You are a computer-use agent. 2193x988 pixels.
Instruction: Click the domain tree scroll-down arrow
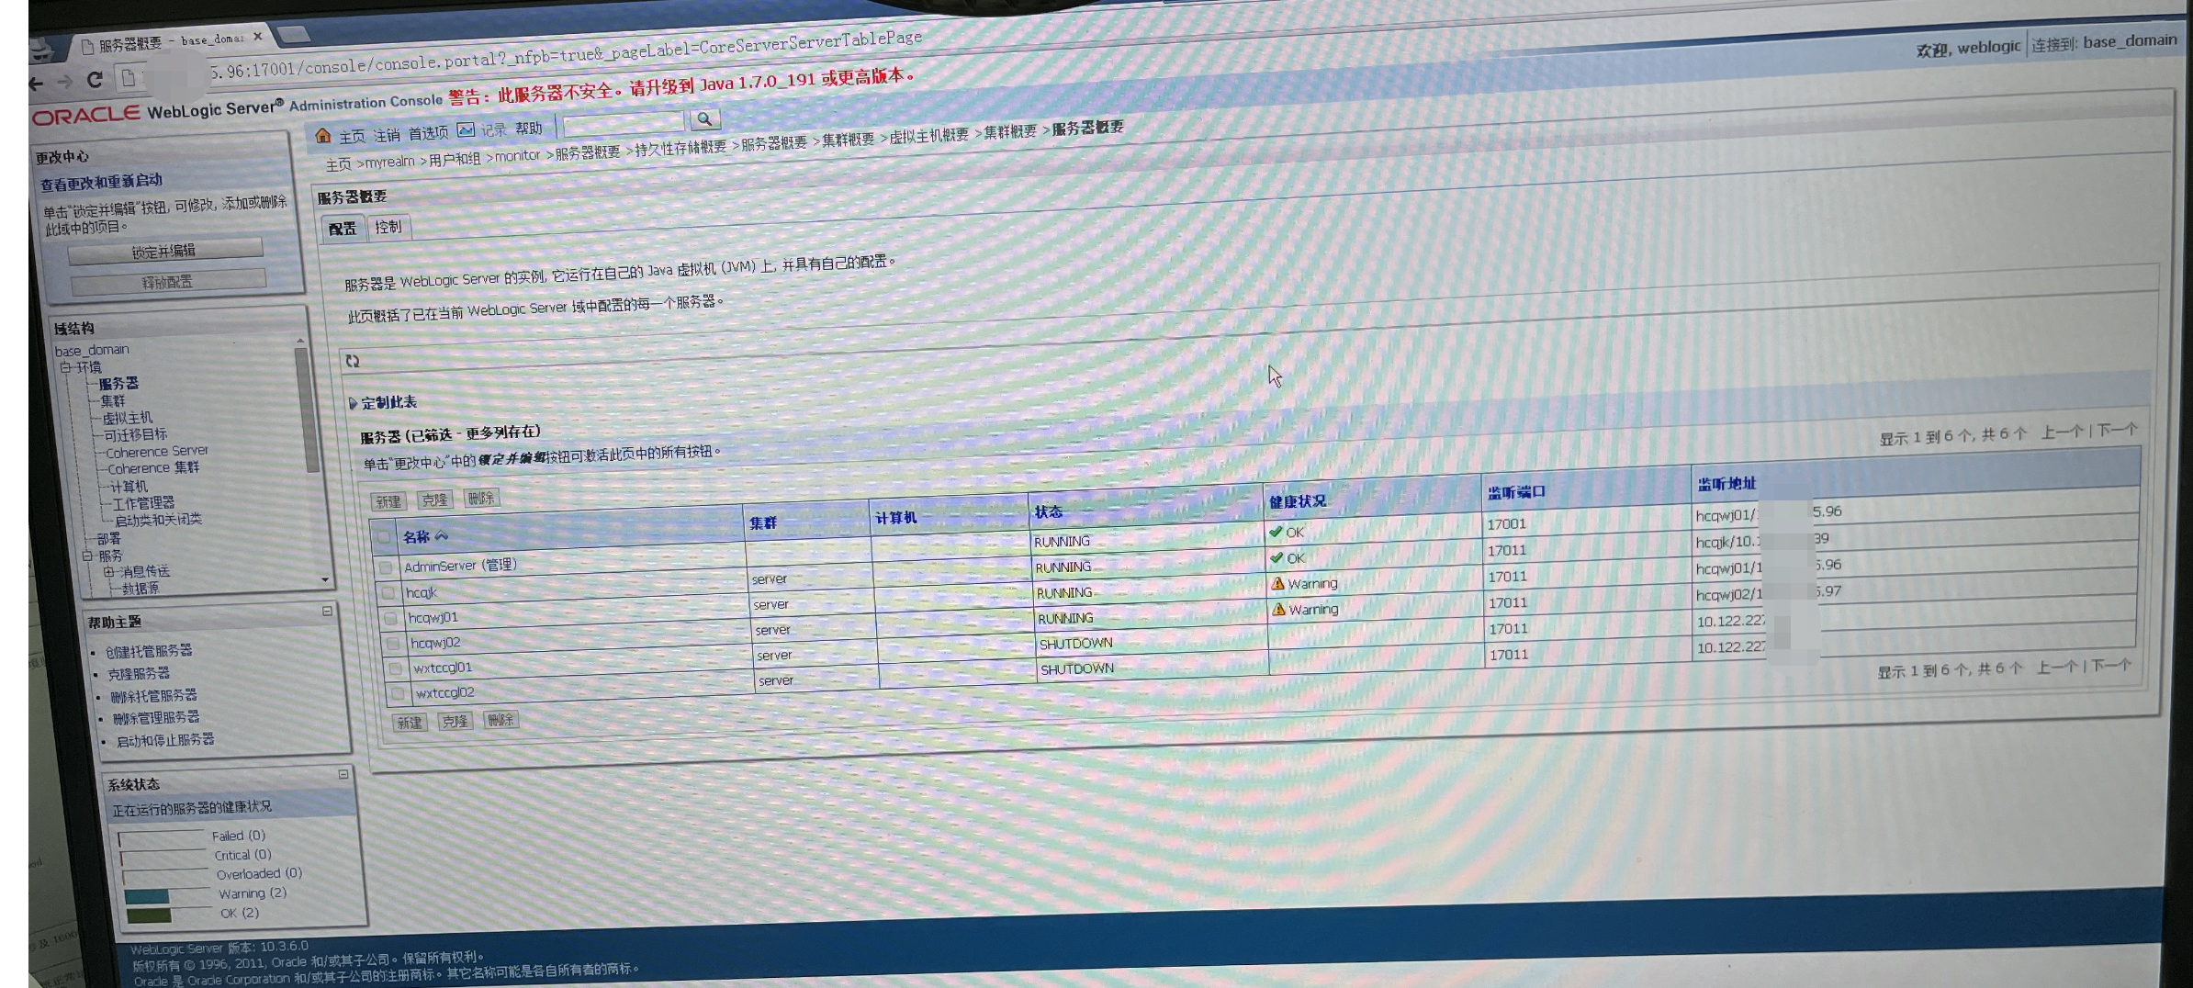(324, 579)
